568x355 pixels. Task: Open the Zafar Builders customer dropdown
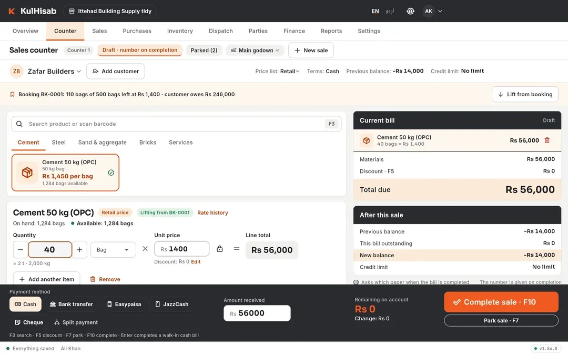[54, 72]
